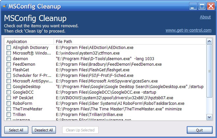The width and height of the screenshot is (217, 138).
Task: Maximize the MSConfig Cleanup window
Action: 202,6
